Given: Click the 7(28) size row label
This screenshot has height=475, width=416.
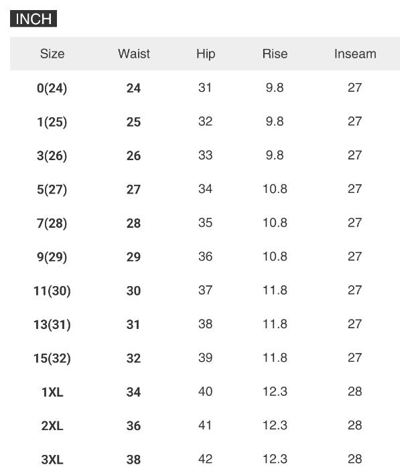Looking at the screenshot, I should [x=52, y=223].
